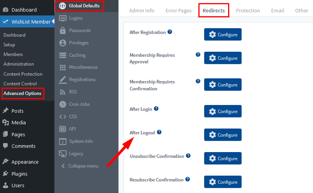Click the help icon beside After Logout
Viewport: 313px width, 193px height.
159,132
